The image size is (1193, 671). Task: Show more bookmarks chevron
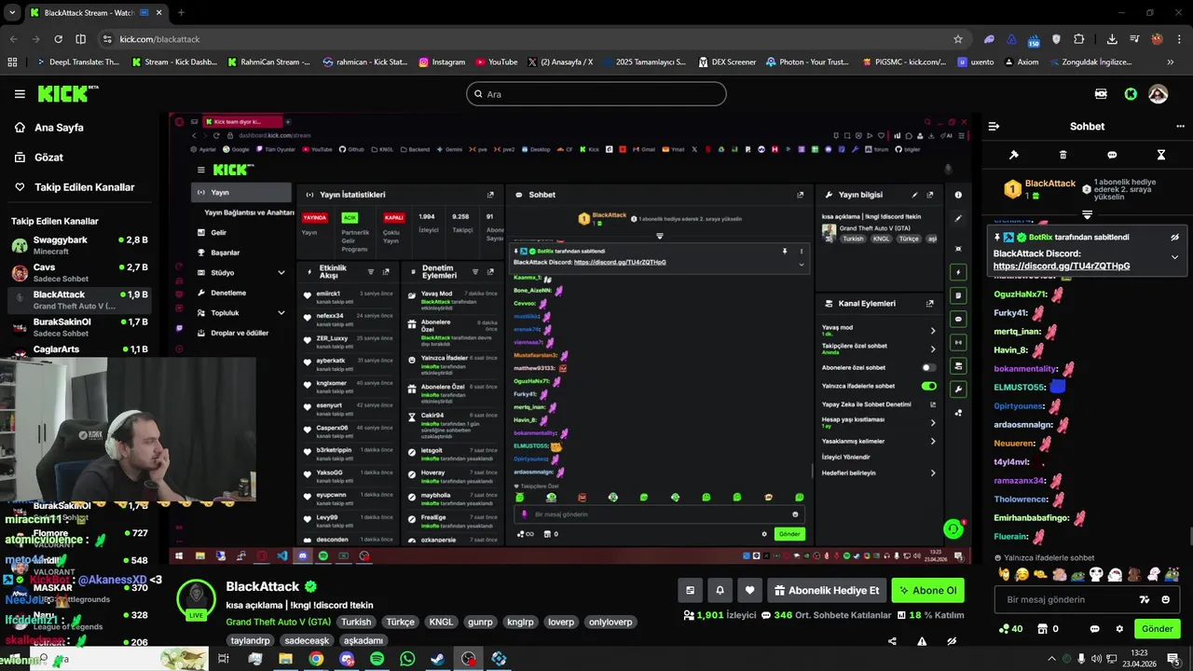click(1171, 62)
